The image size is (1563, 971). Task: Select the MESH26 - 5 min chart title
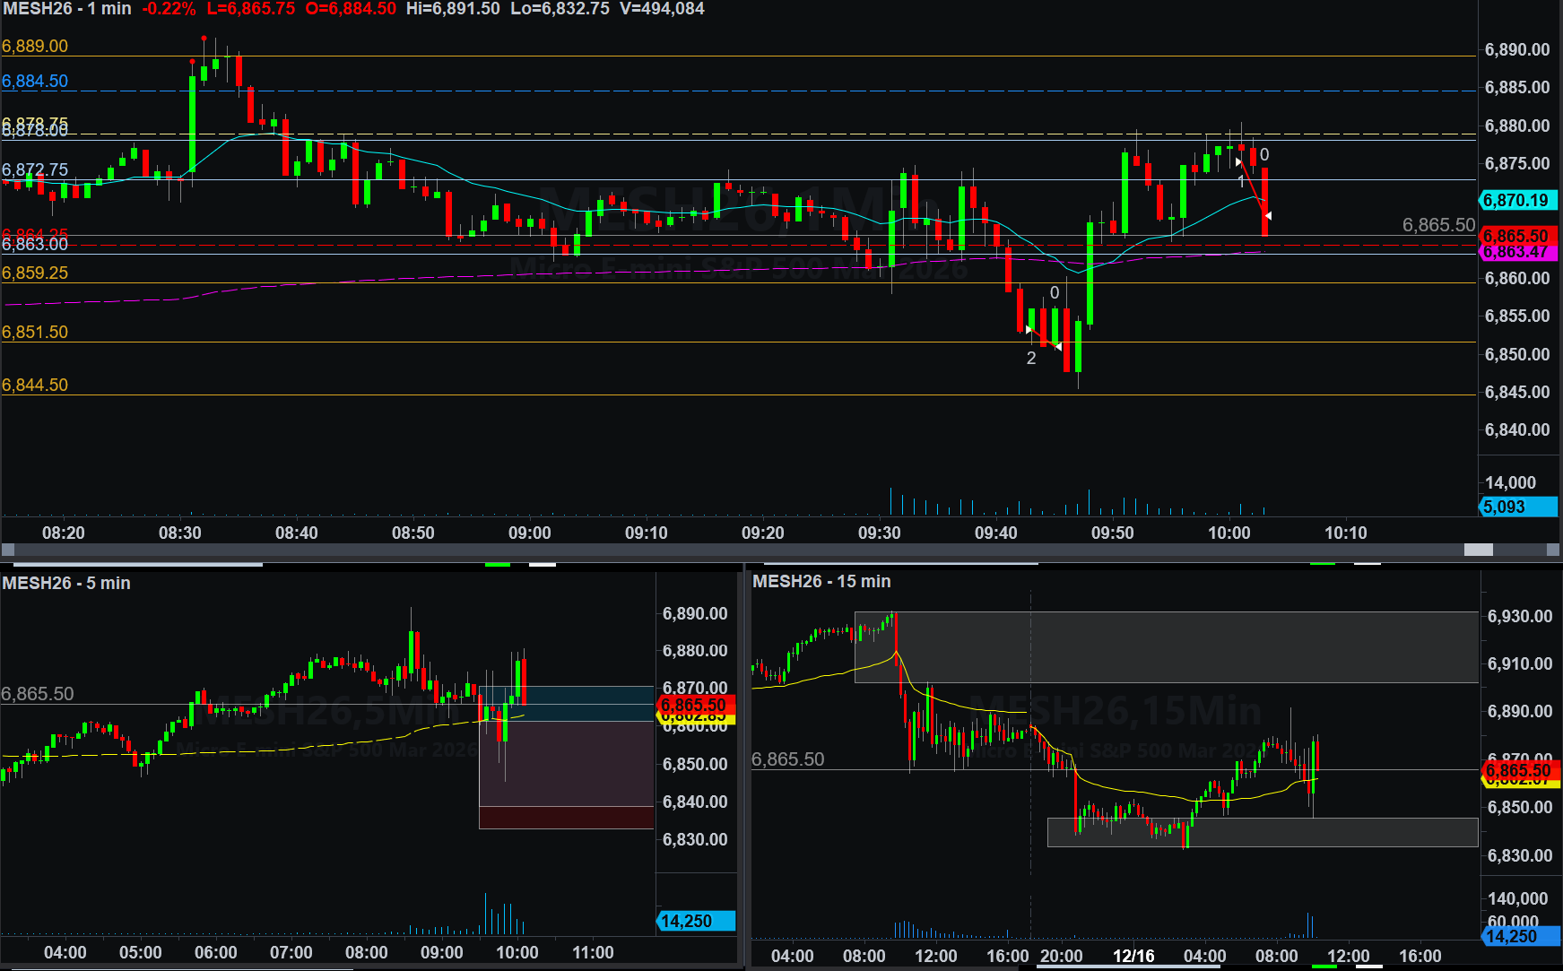[66, 583]
